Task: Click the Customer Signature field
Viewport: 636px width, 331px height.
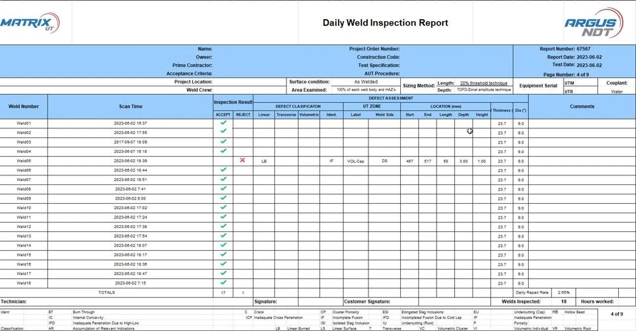Action: pos(367,301)
